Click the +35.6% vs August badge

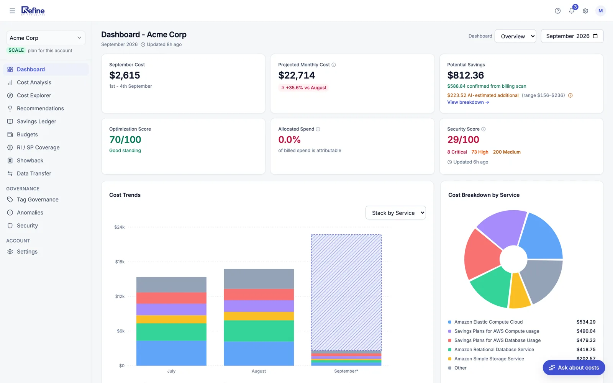[x=303, y=88]
